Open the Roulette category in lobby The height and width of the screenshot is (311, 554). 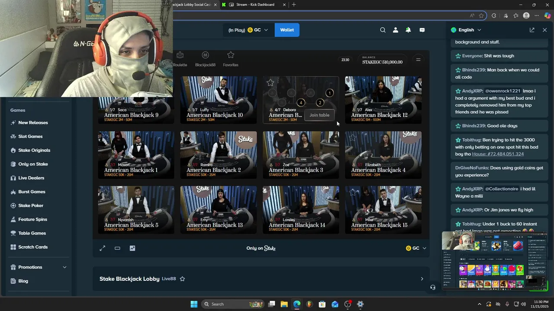click(x=180, y=59)
